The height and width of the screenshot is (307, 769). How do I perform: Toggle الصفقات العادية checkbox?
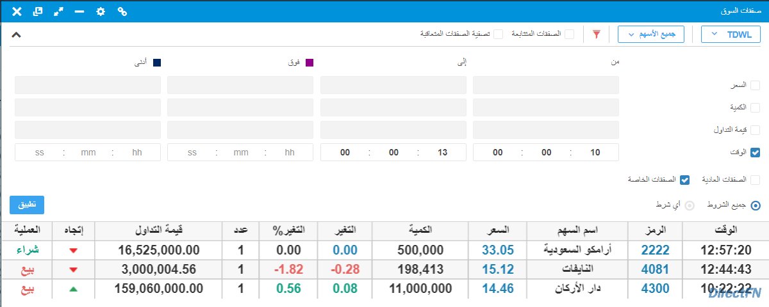755,180
